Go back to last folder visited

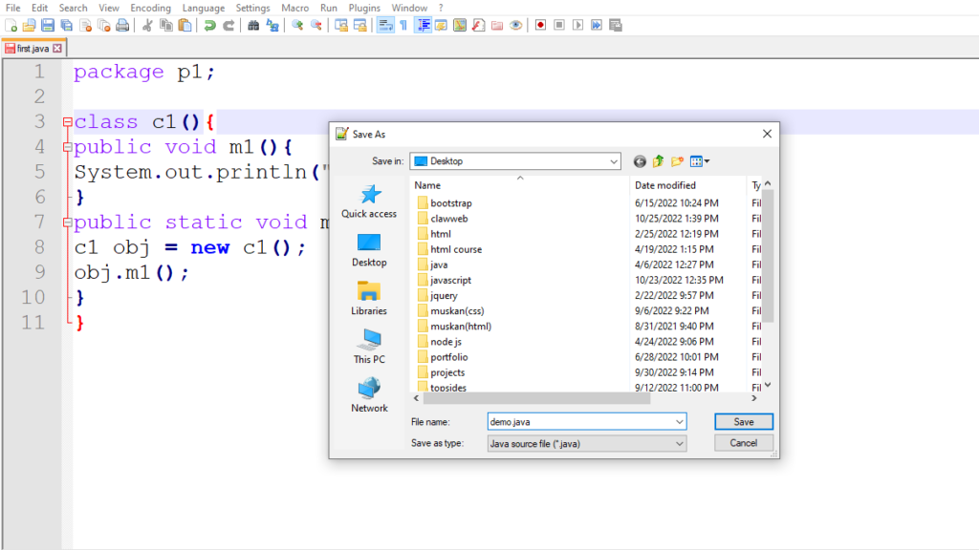pyautogui.click(x=640, y=161)
